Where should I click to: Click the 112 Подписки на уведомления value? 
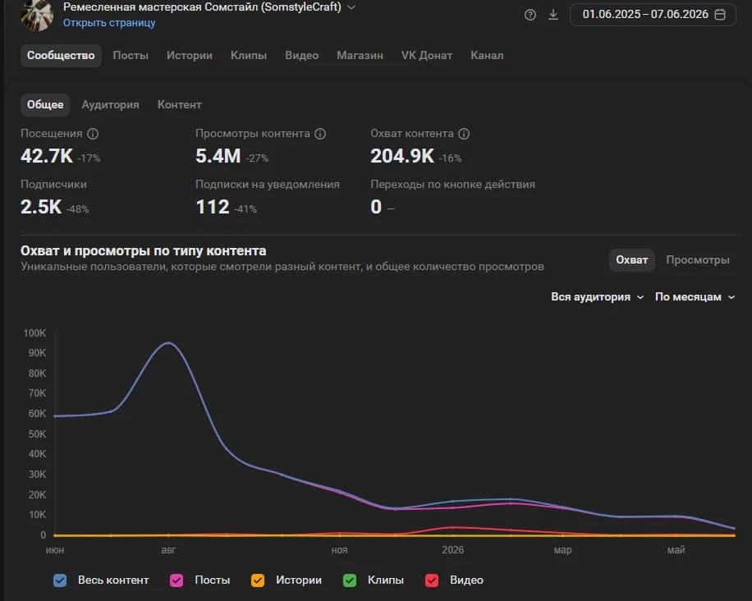[x=213, y=207]
